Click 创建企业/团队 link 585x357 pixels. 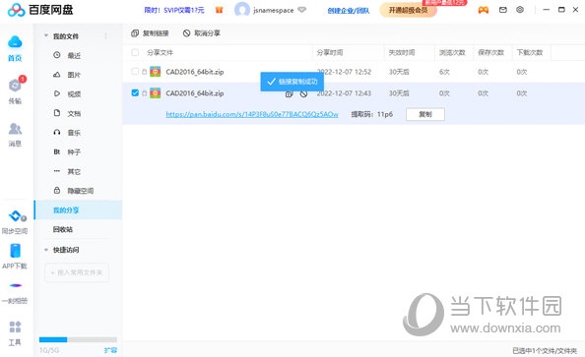click(x=348, y=11)
